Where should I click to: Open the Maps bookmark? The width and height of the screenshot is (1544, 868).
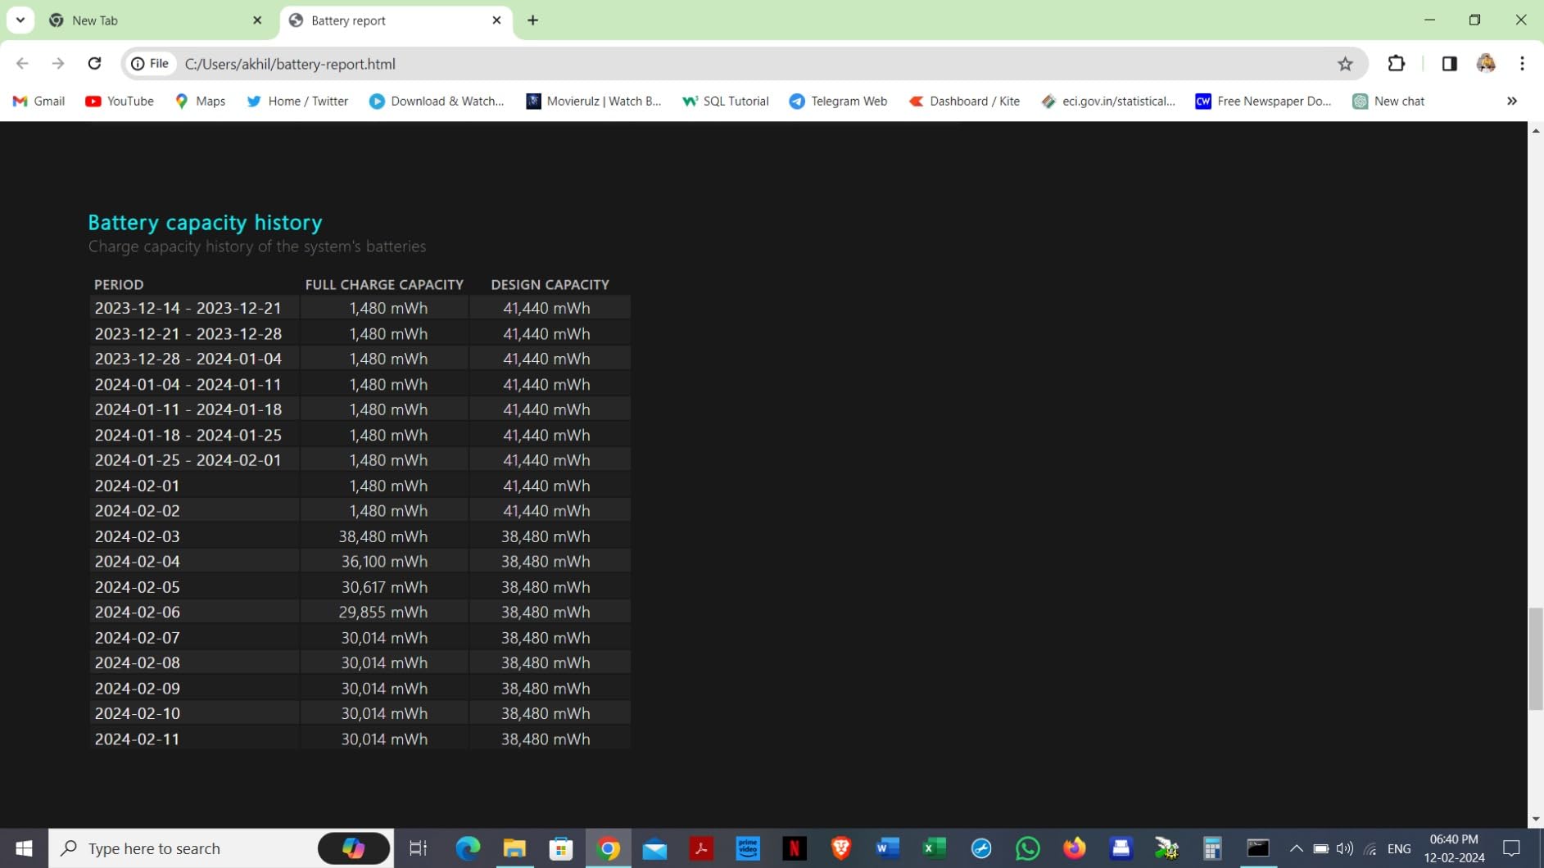201,102
